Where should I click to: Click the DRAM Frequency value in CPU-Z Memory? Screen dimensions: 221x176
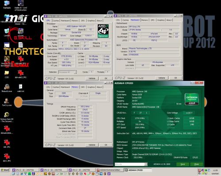click(x=85, y=106)
